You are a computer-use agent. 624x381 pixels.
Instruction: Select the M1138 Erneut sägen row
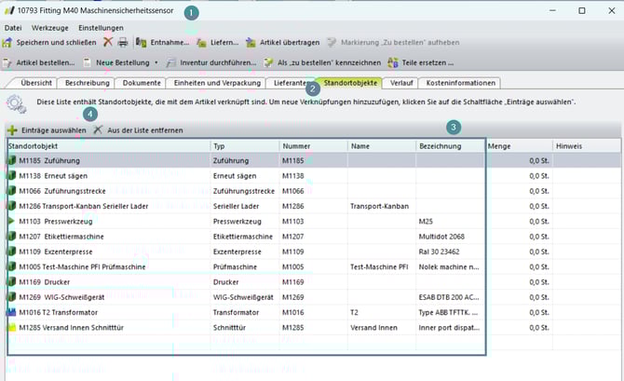(x=314, y=175)
